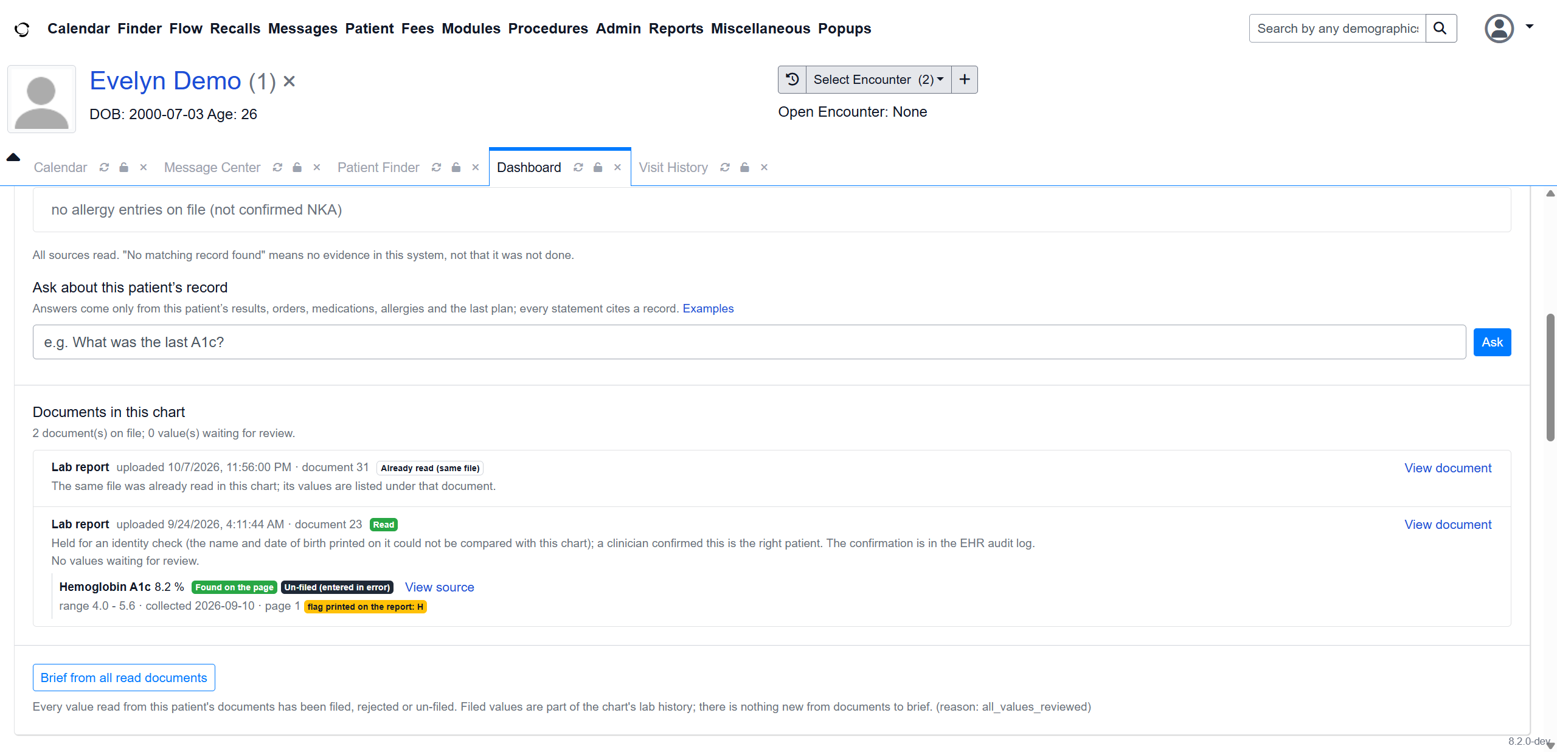Close the Dashboard tab
This screenshot has height=752, width=1557.
pyautogui.click(x=617, y=167)
